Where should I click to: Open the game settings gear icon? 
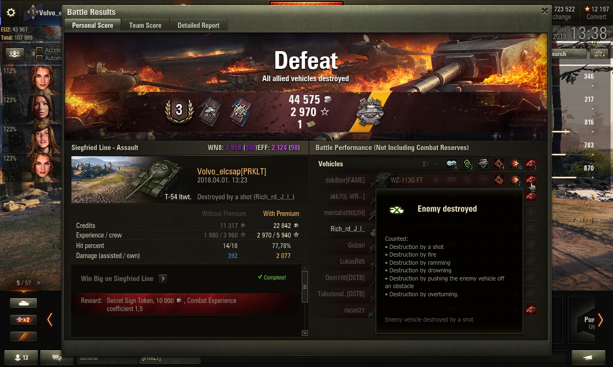11,13
